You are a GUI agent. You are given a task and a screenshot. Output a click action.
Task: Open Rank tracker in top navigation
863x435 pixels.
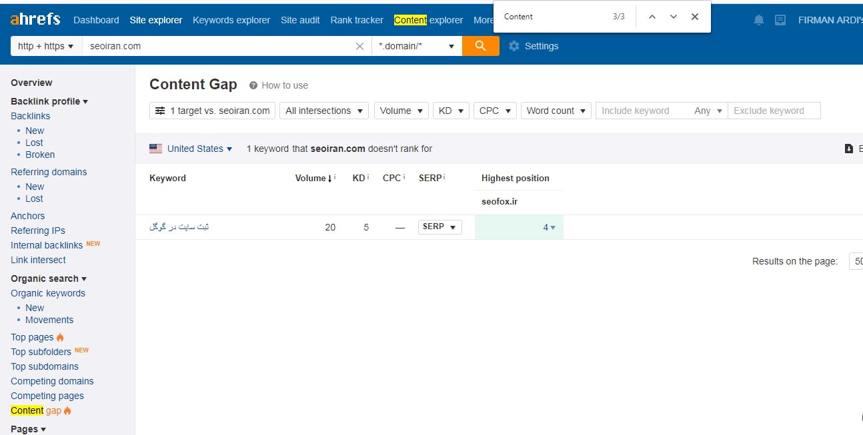tap(357, 20)
